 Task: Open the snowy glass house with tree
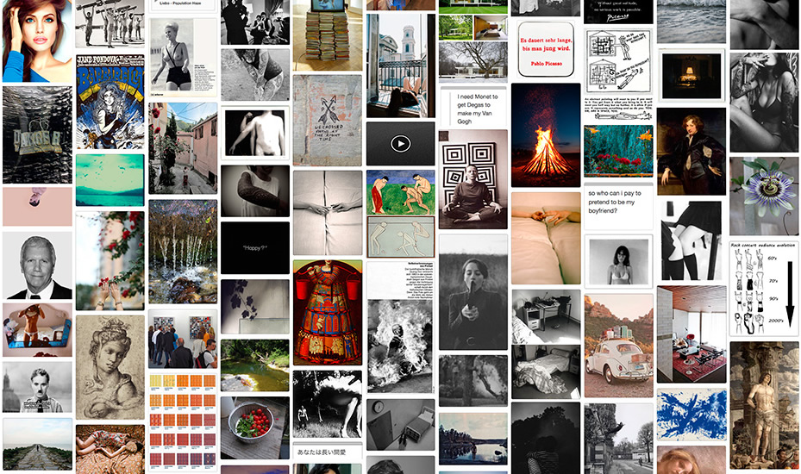(473, 62)
